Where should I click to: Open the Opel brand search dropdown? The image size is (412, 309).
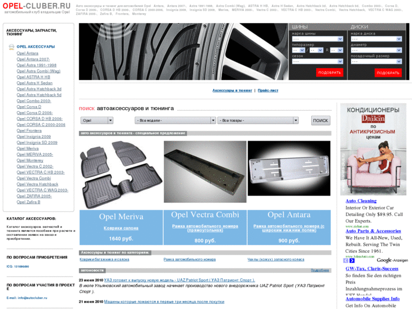coord(97,120)
